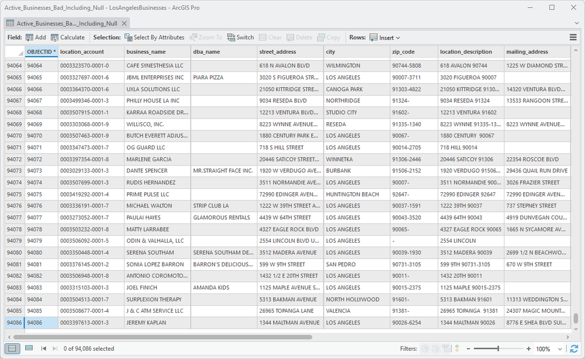Click the select-all corner cell of table

click(x=15, y=52)
